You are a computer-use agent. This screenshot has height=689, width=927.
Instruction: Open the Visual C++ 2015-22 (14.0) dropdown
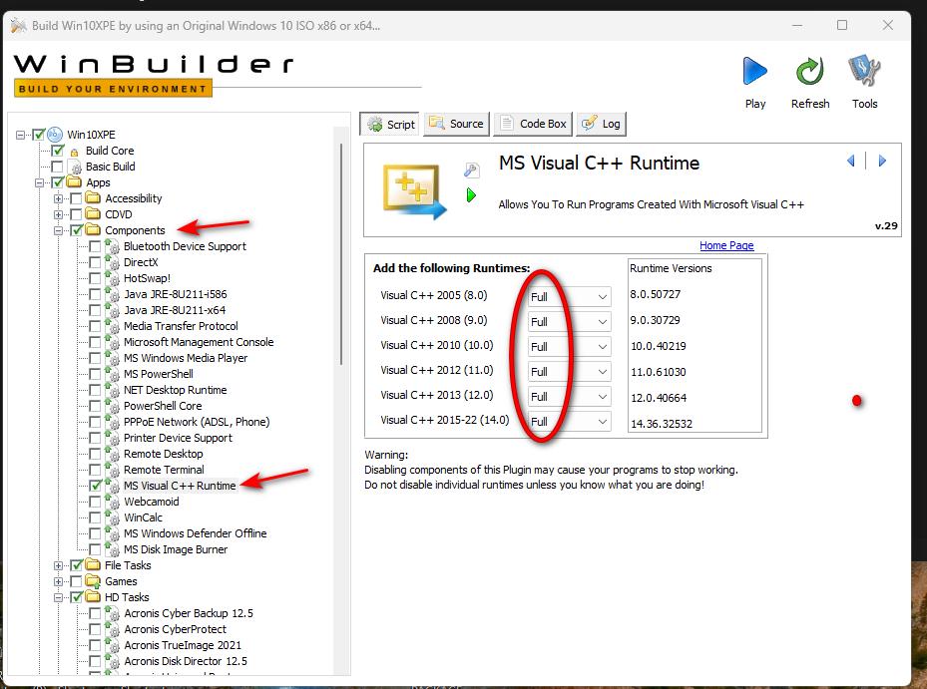[569, 421]
